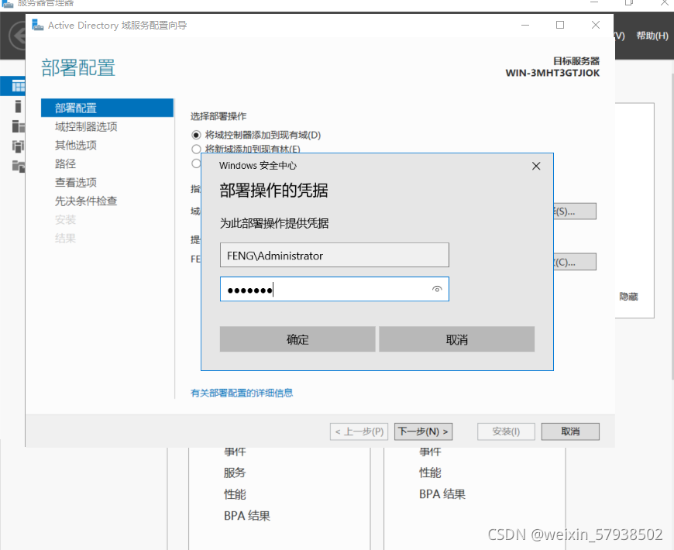674x550 pixels.
Task: Select the Dashboard icon in Server Manager sidebar
Action: [x=18, y=86]
